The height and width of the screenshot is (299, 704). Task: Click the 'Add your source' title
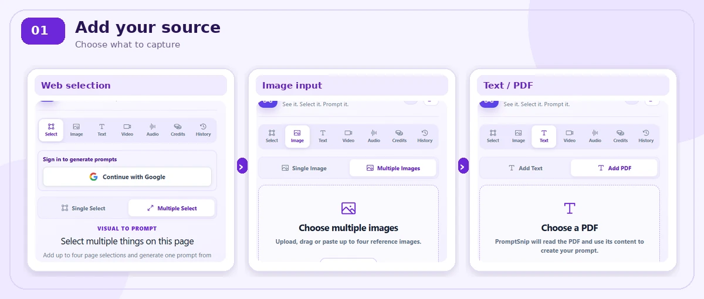coord(148,27)
